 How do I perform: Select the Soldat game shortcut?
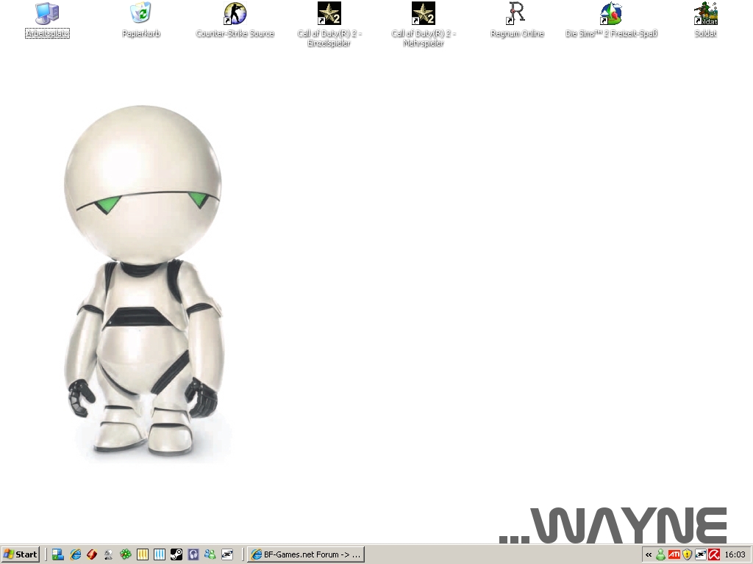click(705, 14)
